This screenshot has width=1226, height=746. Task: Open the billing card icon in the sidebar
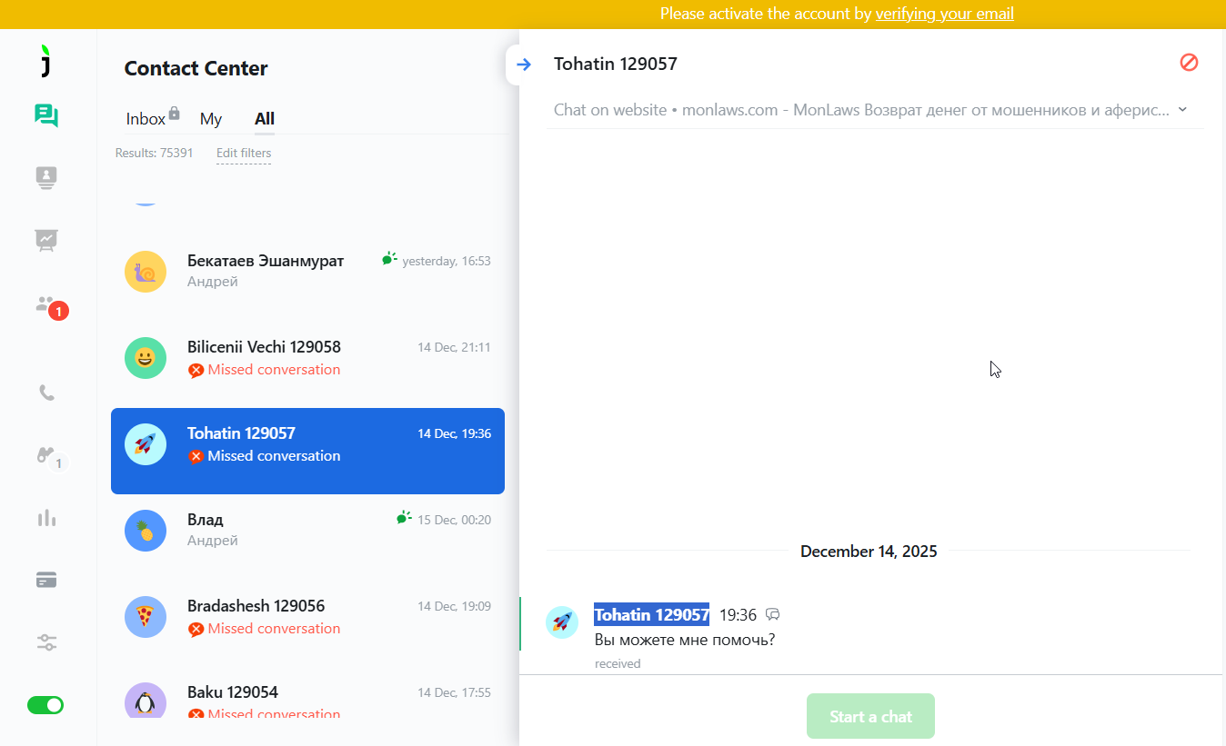pyautogui.click(x=46, y=580)
